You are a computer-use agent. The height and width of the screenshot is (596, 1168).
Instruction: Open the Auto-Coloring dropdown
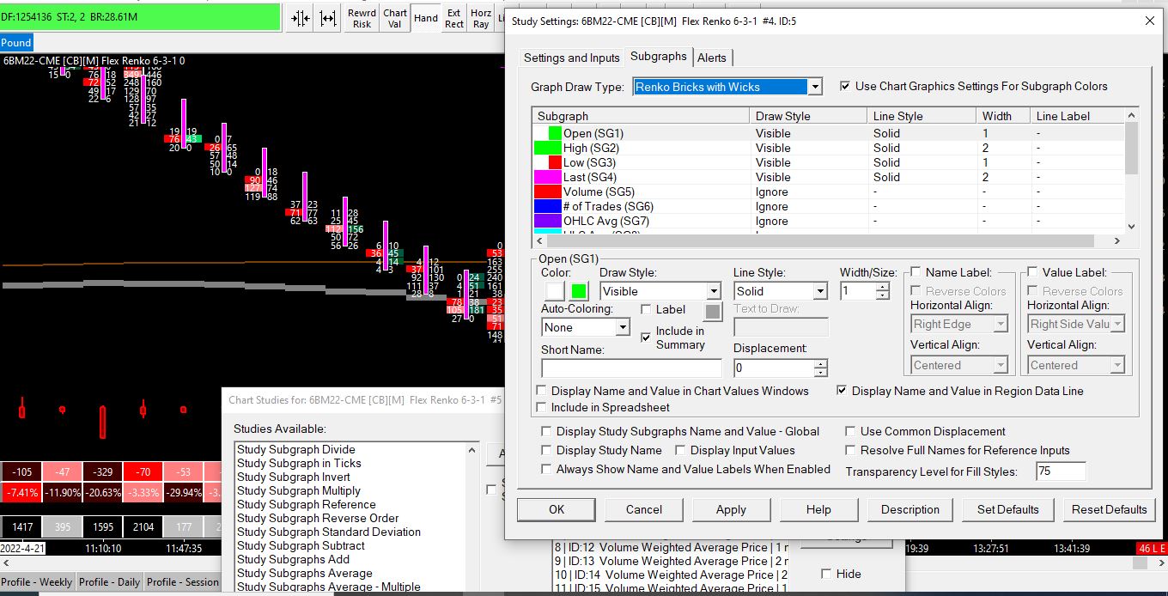pyautogui.click(x=623, y=328)
